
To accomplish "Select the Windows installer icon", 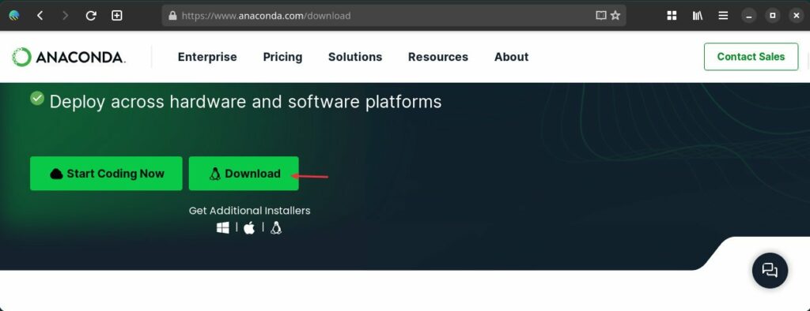I will pos(222,227).
